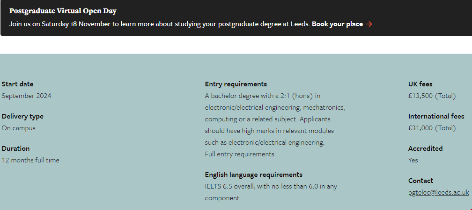Click the IELTS 6.5 overall requirement text
The image size is (472, 210).
tap(271, 186)
